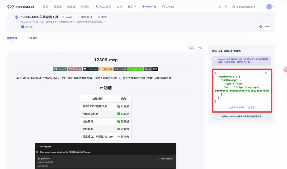
Task: Click the Joooook author avatar icon
Action: coord(23,27)
